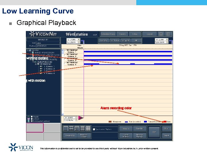207x155 pixels.
Task: Click the camera icon beside 4 Camera 4
Action: 41,73
